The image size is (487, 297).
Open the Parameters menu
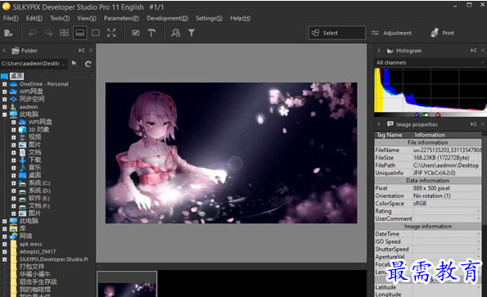click(x=121, y=18)
